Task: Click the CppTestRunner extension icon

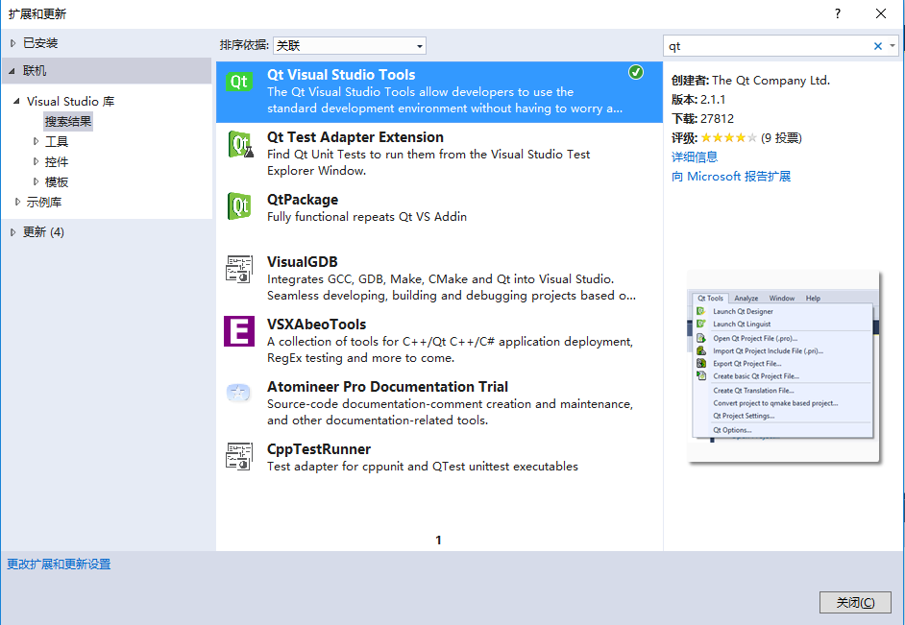Action: [239, 456]
